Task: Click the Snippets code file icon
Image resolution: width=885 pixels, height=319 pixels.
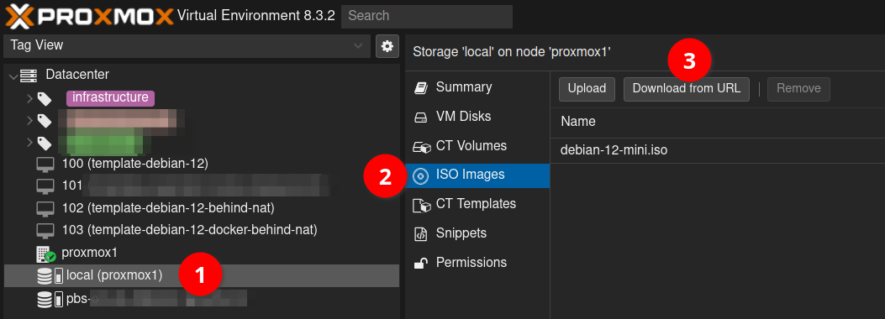Action: 420,233
